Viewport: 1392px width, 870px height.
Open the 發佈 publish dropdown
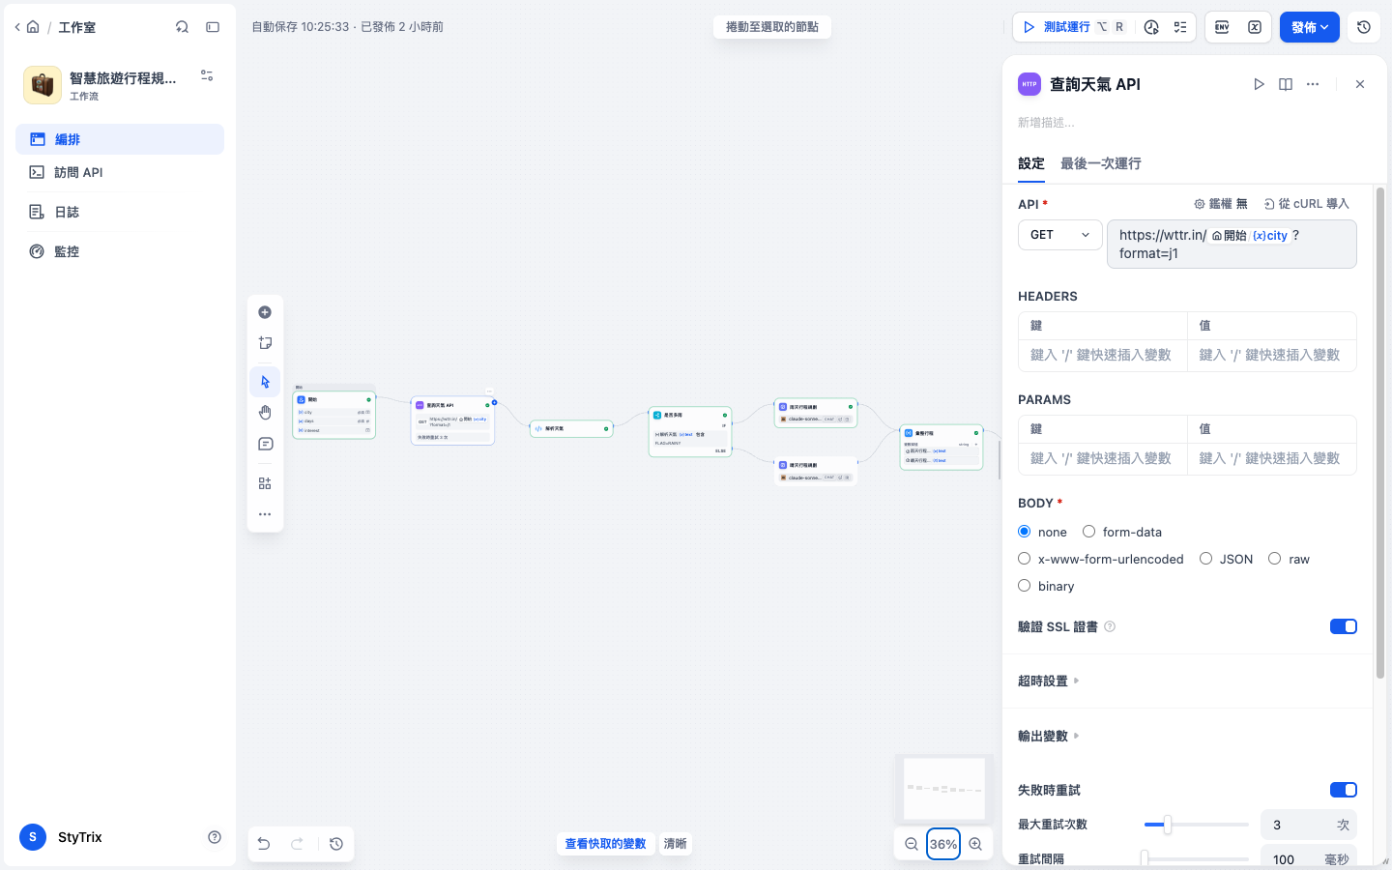1310,27
